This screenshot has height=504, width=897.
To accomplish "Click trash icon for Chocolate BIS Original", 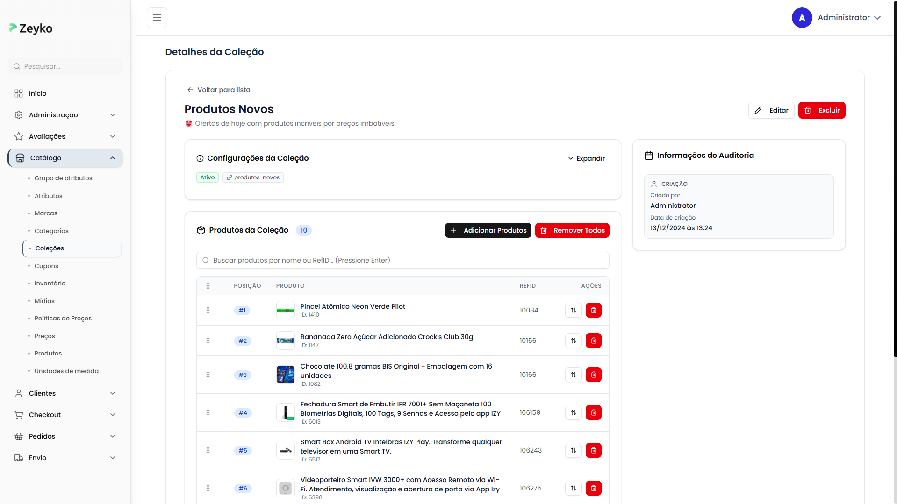I will [x=593, y=375].
